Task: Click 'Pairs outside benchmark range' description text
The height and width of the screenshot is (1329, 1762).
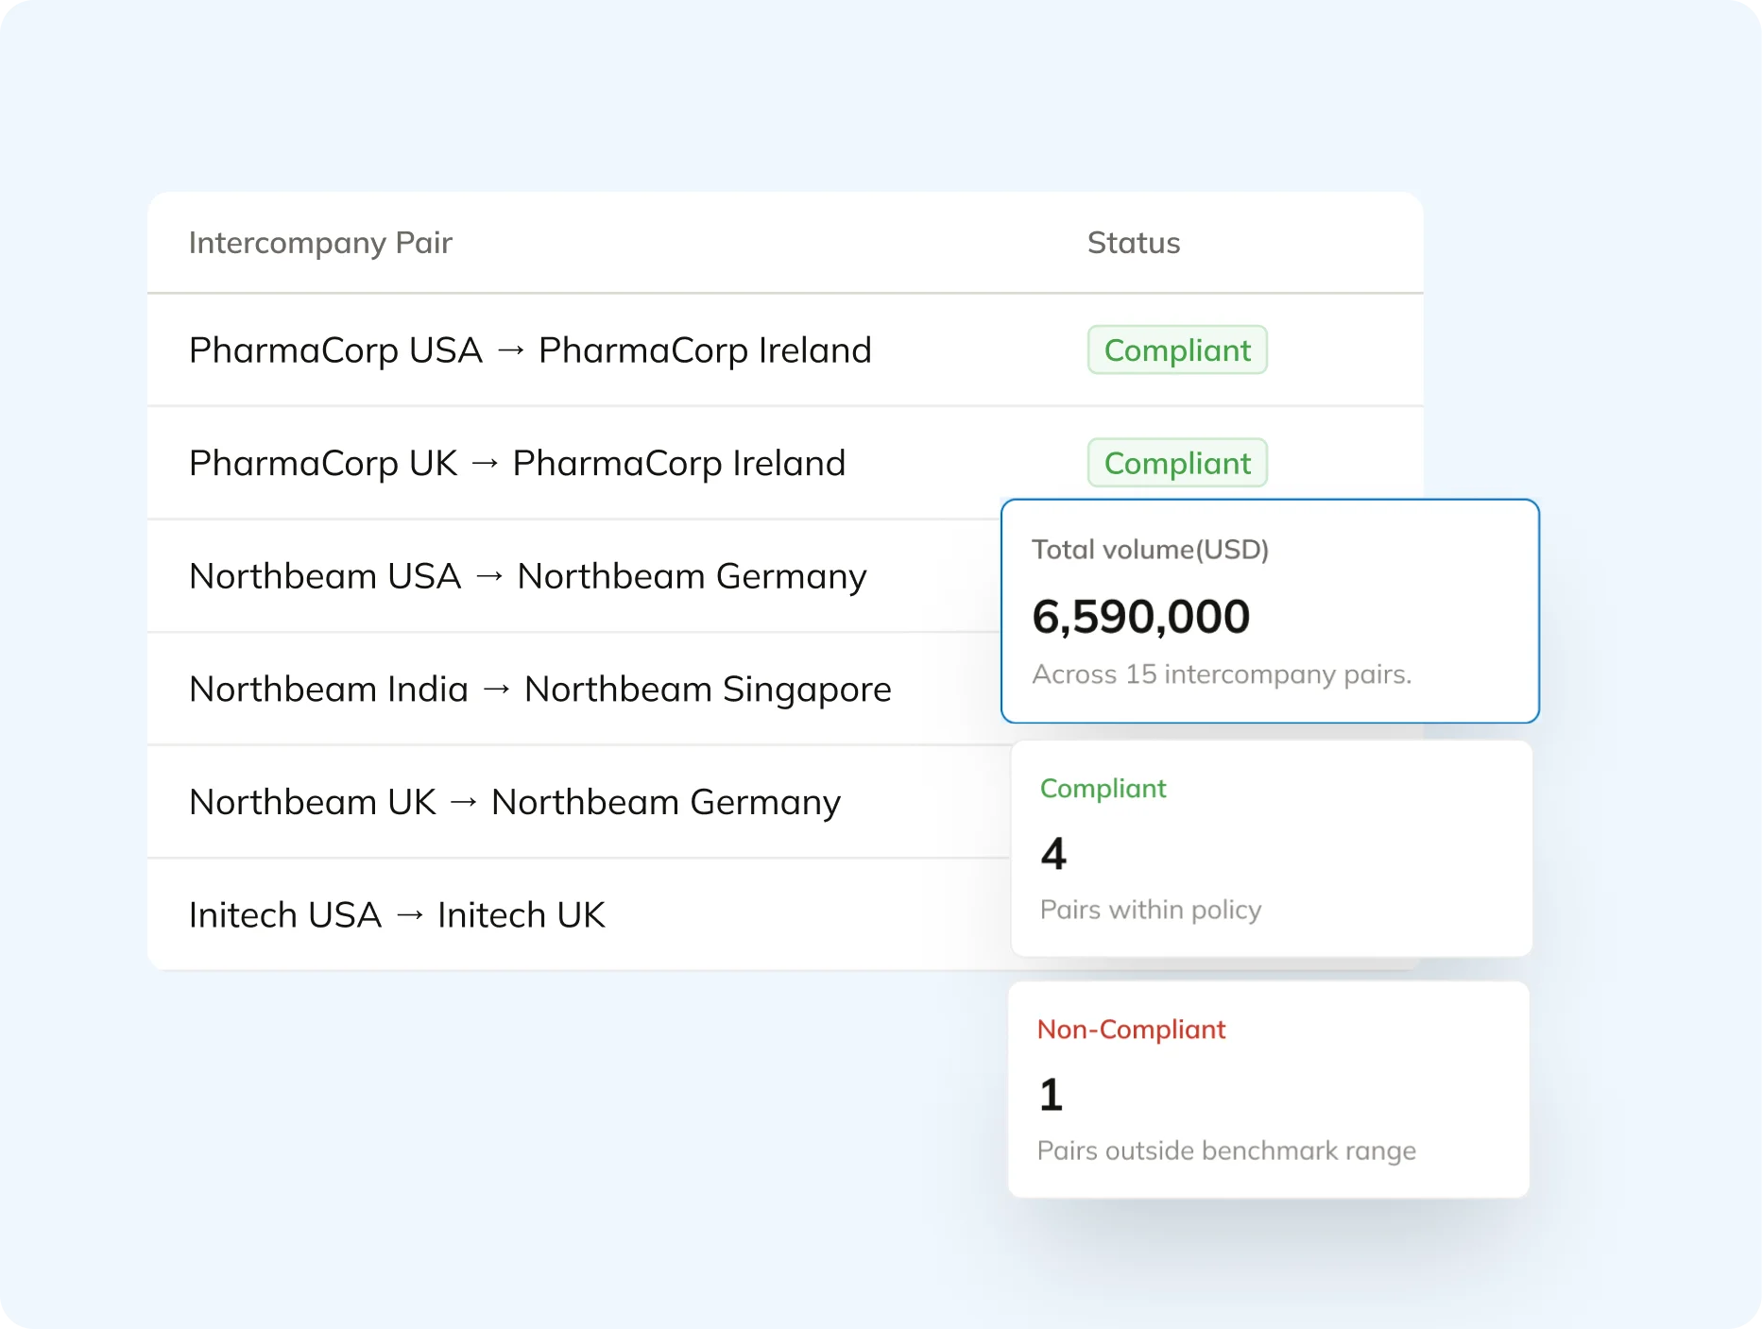Action: 1225,1150
